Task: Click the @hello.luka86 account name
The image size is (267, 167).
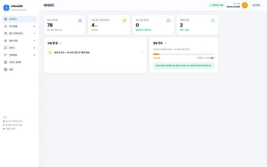Action: pyautogui.click(x=233, y=7)
